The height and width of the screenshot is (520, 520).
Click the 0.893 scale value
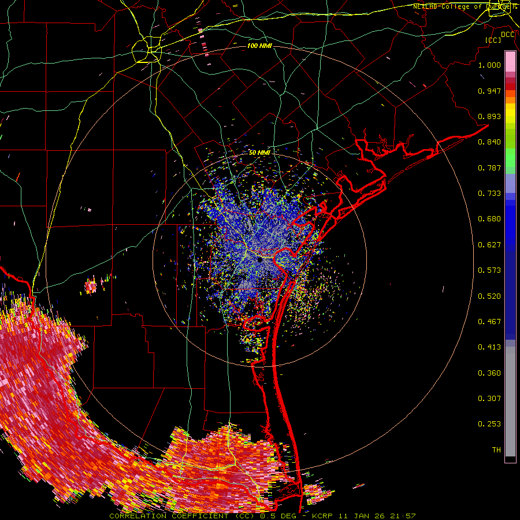[x=489, y=116]
